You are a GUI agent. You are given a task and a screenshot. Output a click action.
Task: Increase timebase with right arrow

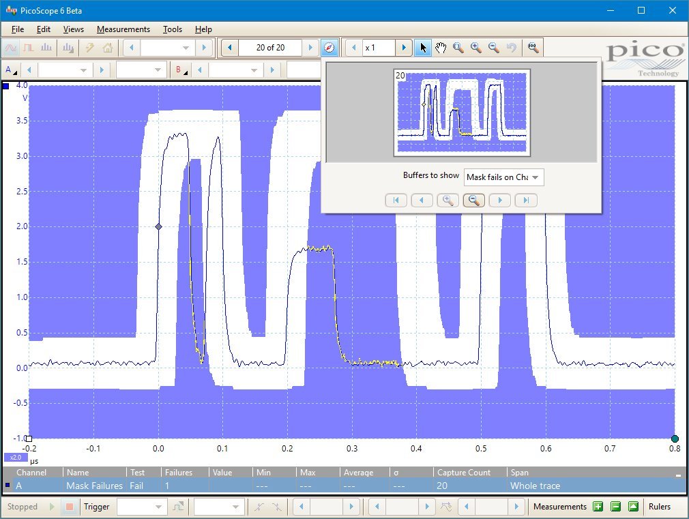[204, 48]
